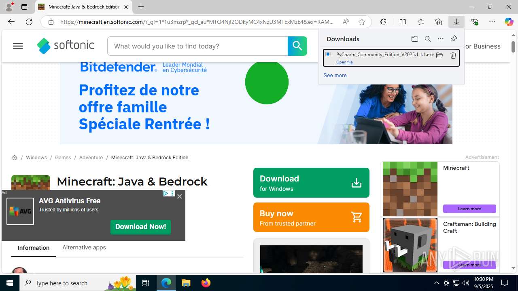Viewport: 518px width, 291px height.
Task: Open the Minecraft dirt block thumbnail
Action: pyautogui.click(x=410, y=189)
